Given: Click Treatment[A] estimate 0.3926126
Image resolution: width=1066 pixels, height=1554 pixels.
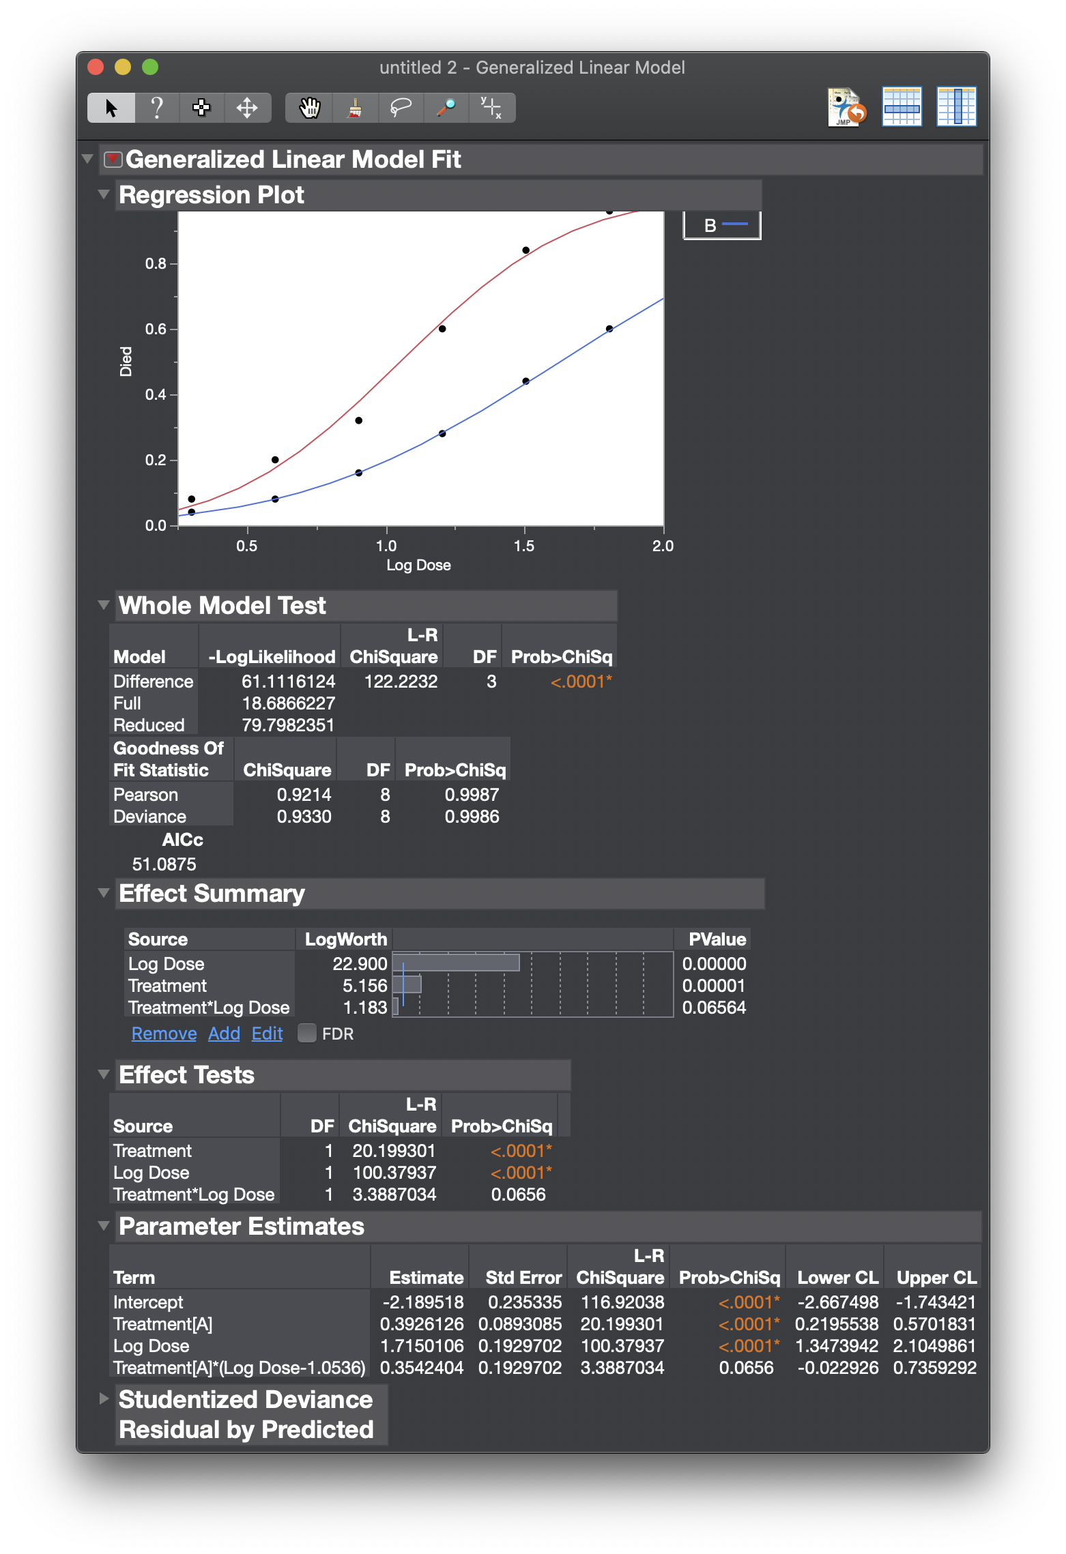Looking at the screenshot, I should 421,1324.
